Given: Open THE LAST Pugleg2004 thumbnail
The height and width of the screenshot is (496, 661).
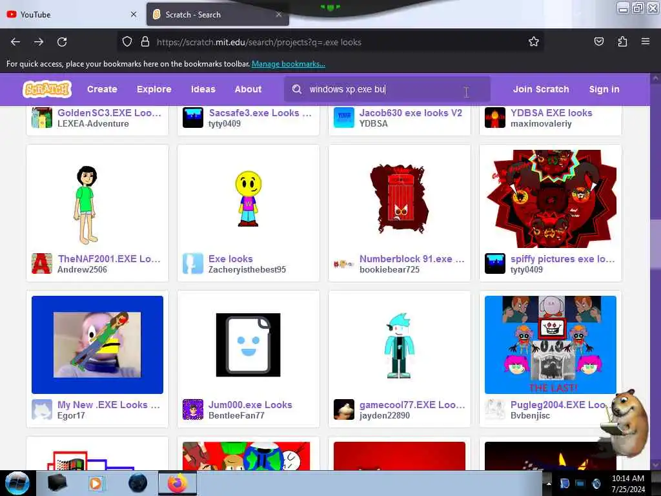Looking at the screenshot, I should coord(551,345).
